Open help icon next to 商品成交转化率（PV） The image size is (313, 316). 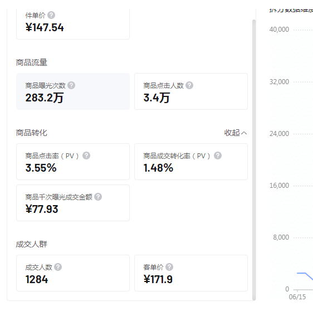[218, 155]
